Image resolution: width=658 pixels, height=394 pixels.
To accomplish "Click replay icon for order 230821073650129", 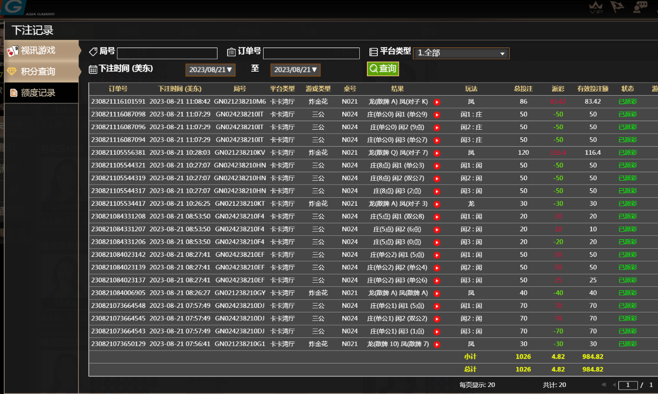I will click(437, 344).
